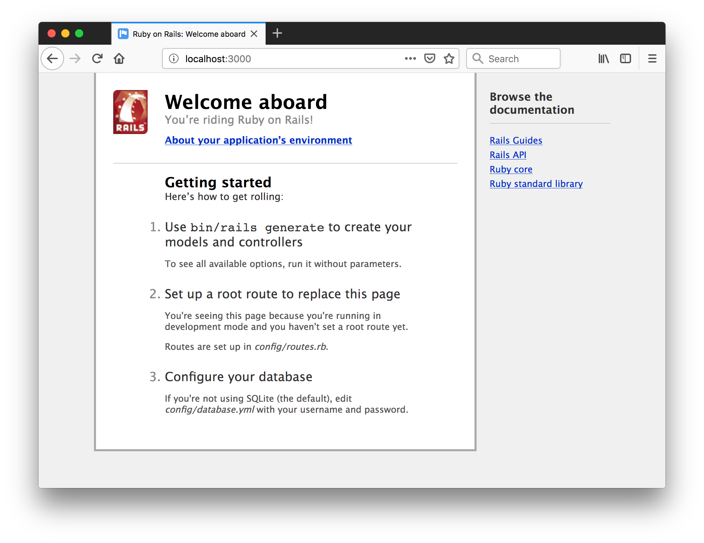The height and width of the screenshot is (543, 704).
Task: Open About your application's environment link
Action: pyautogui.click(x=258, y=140)
